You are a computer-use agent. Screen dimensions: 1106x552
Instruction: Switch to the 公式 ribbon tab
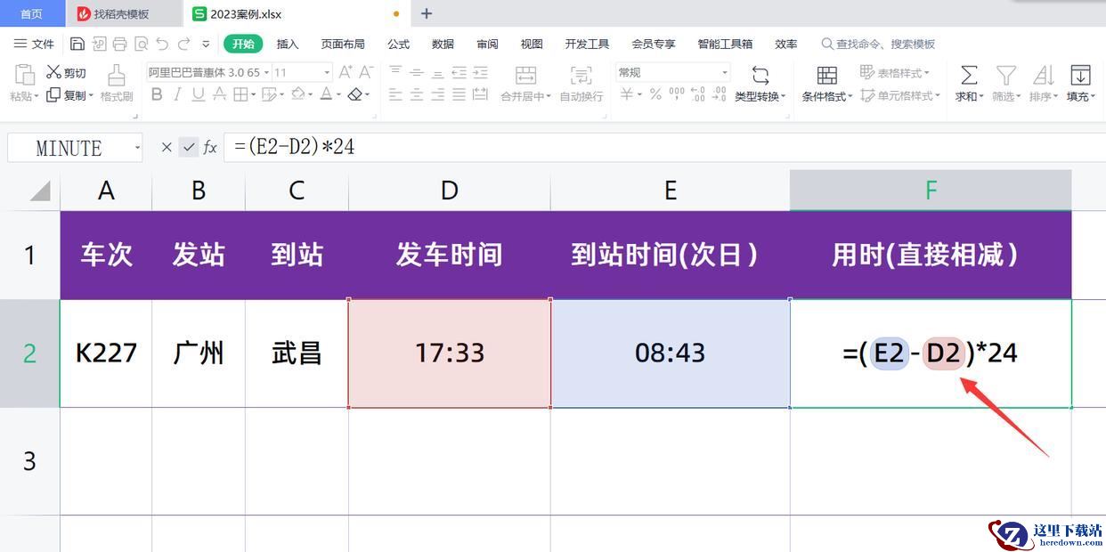[399, 44]
